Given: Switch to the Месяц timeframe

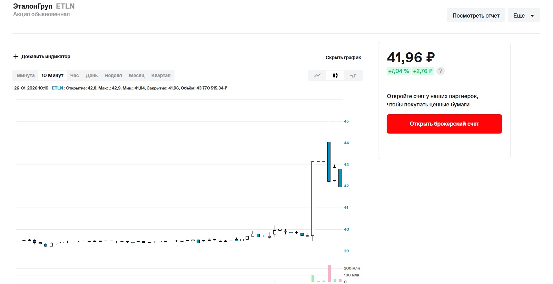Looking at the screenshot, I should [137, 75].
